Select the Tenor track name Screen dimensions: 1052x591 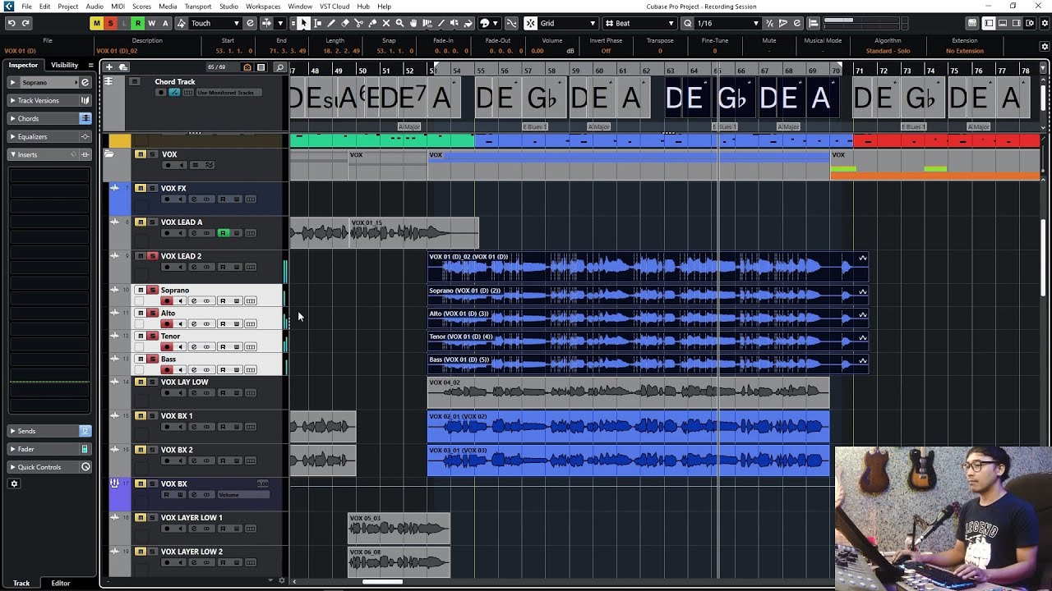[x=171, y=336]
